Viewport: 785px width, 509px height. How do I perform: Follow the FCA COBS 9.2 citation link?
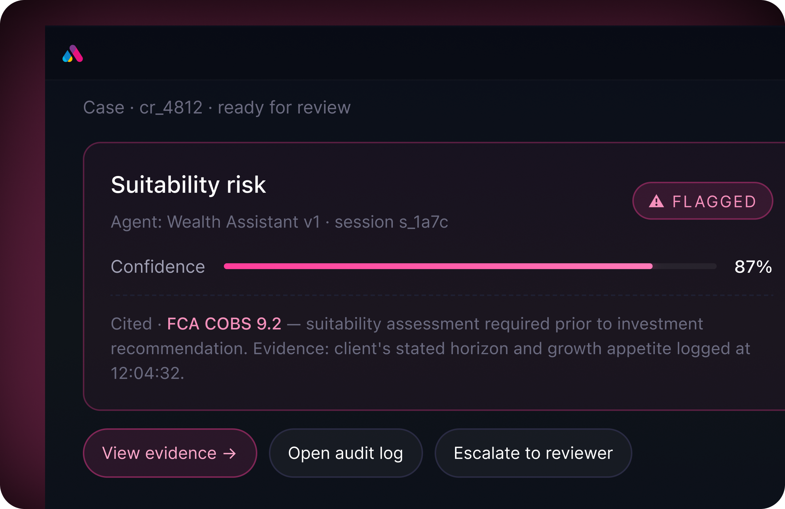point(224,324)
